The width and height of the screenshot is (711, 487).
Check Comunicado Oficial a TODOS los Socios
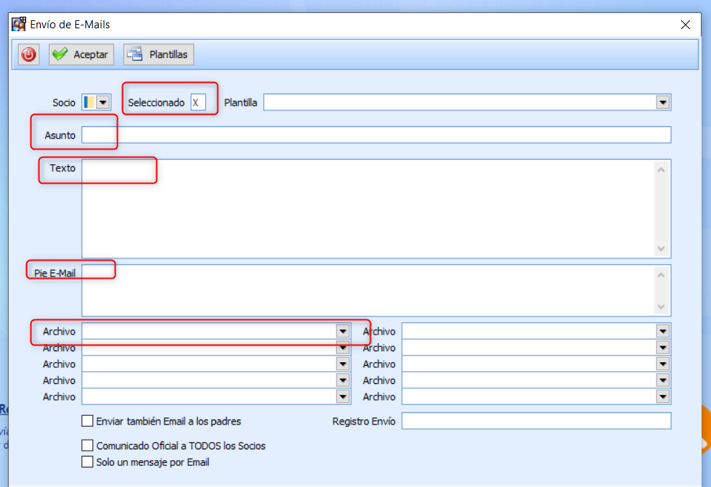[88, 446]
